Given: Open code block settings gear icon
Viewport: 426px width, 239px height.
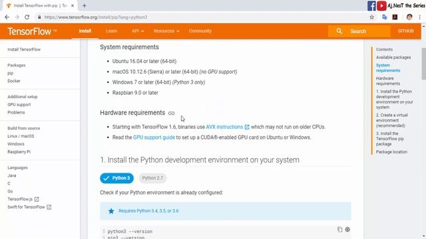Looking at the screenshot, I should tap(347, 230).
